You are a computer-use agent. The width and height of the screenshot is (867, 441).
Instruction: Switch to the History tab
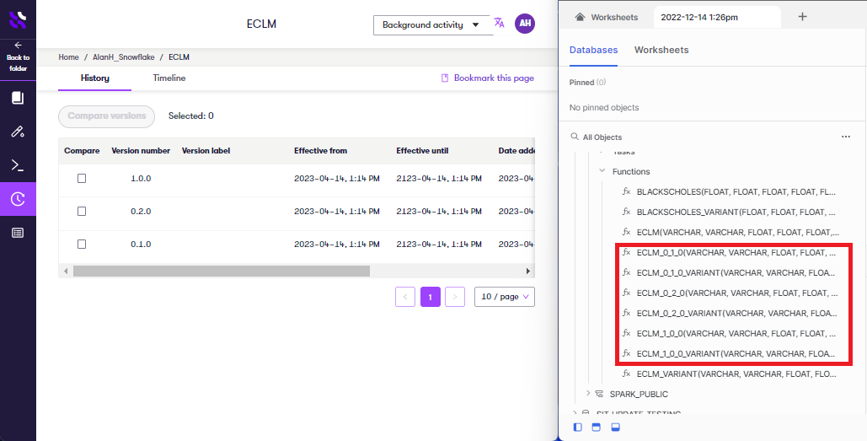pos(94,78)
